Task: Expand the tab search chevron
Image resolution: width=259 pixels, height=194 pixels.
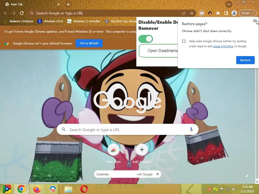Action: click(229, 5)
